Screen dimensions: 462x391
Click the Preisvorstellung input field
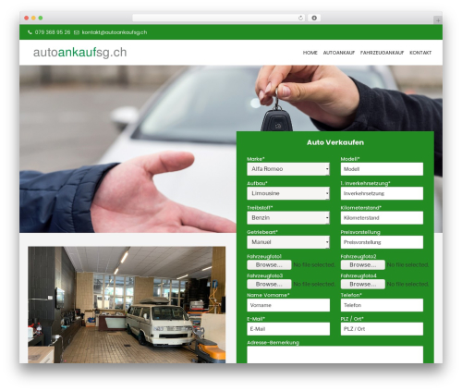382,242
